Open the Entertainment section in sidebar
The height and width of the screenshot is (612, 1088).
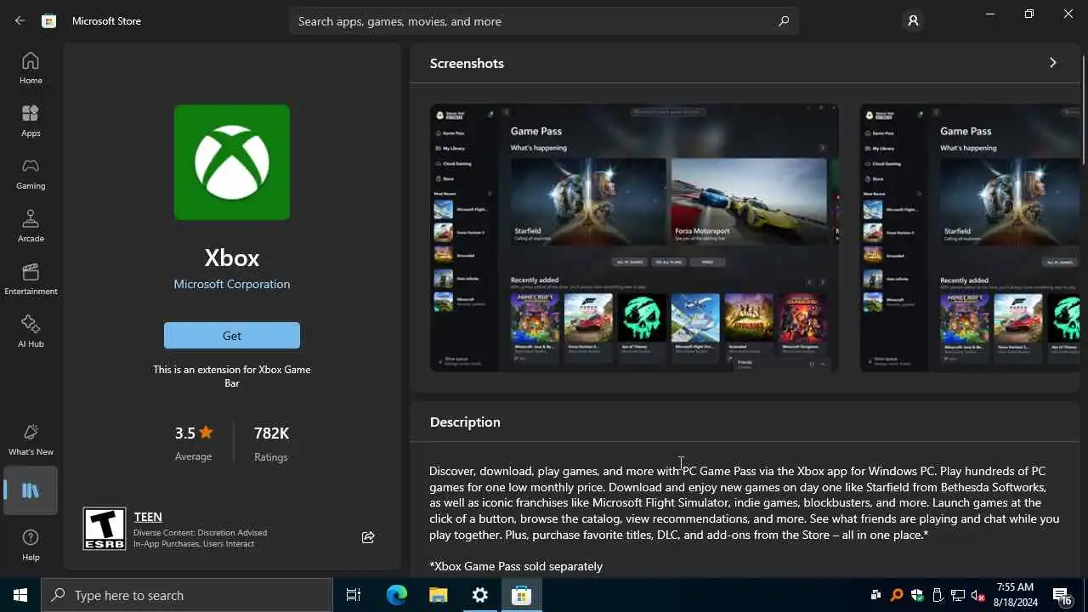(x=31, y=279)
